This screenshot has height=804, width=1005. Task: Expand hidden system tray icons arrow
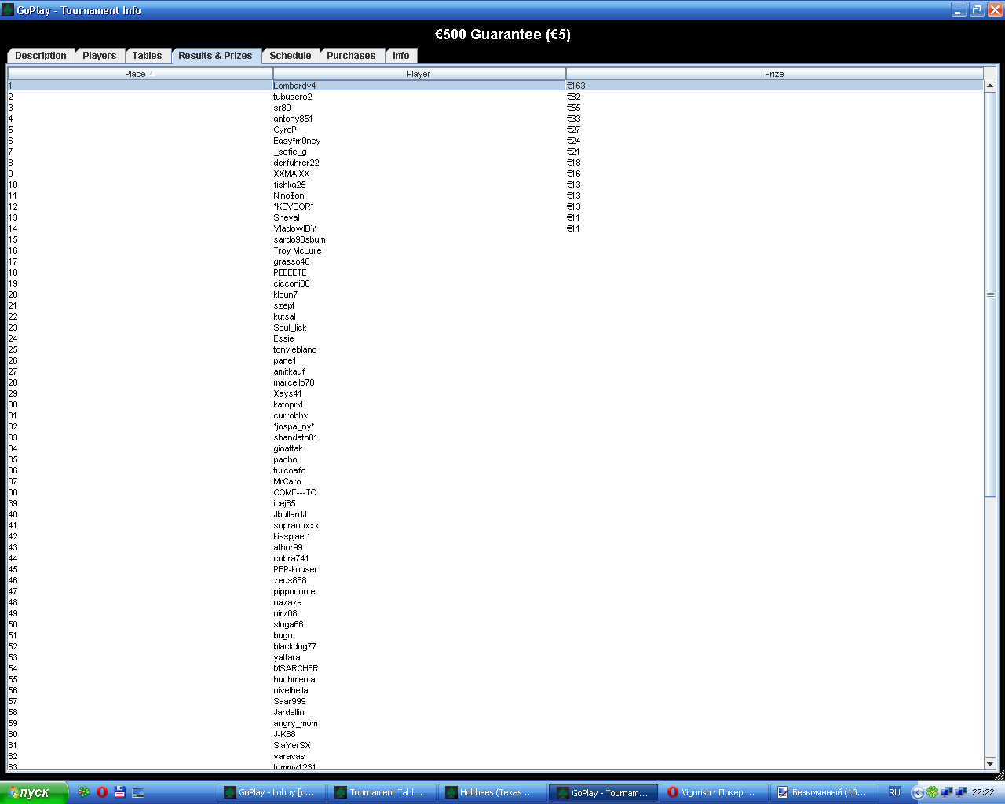coord(917,792)
